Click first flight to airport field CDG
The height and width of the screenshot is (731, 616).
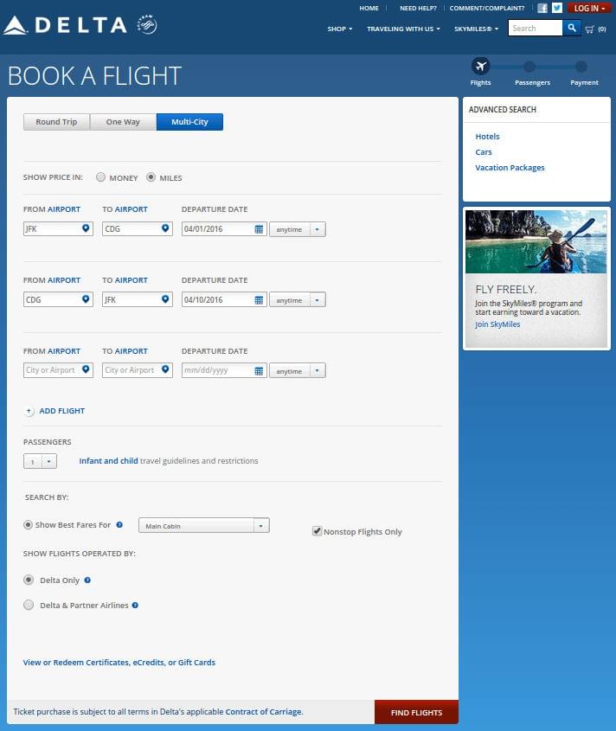[x=138, y=229]
